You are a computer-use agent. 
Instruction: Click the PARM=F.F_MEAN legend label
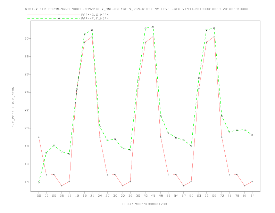click(95, 18)
